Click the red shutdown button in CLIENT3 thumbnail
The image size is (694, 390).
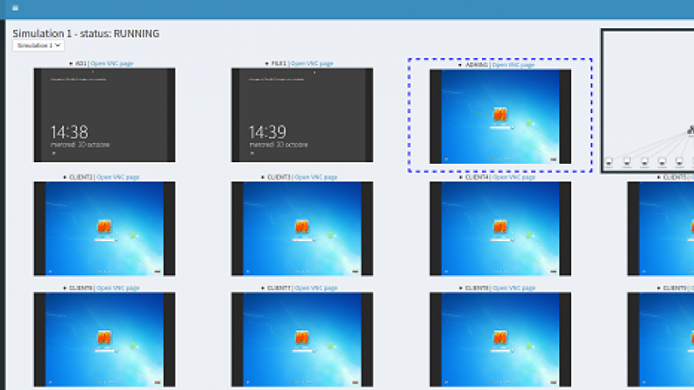(x=356, y=272)
